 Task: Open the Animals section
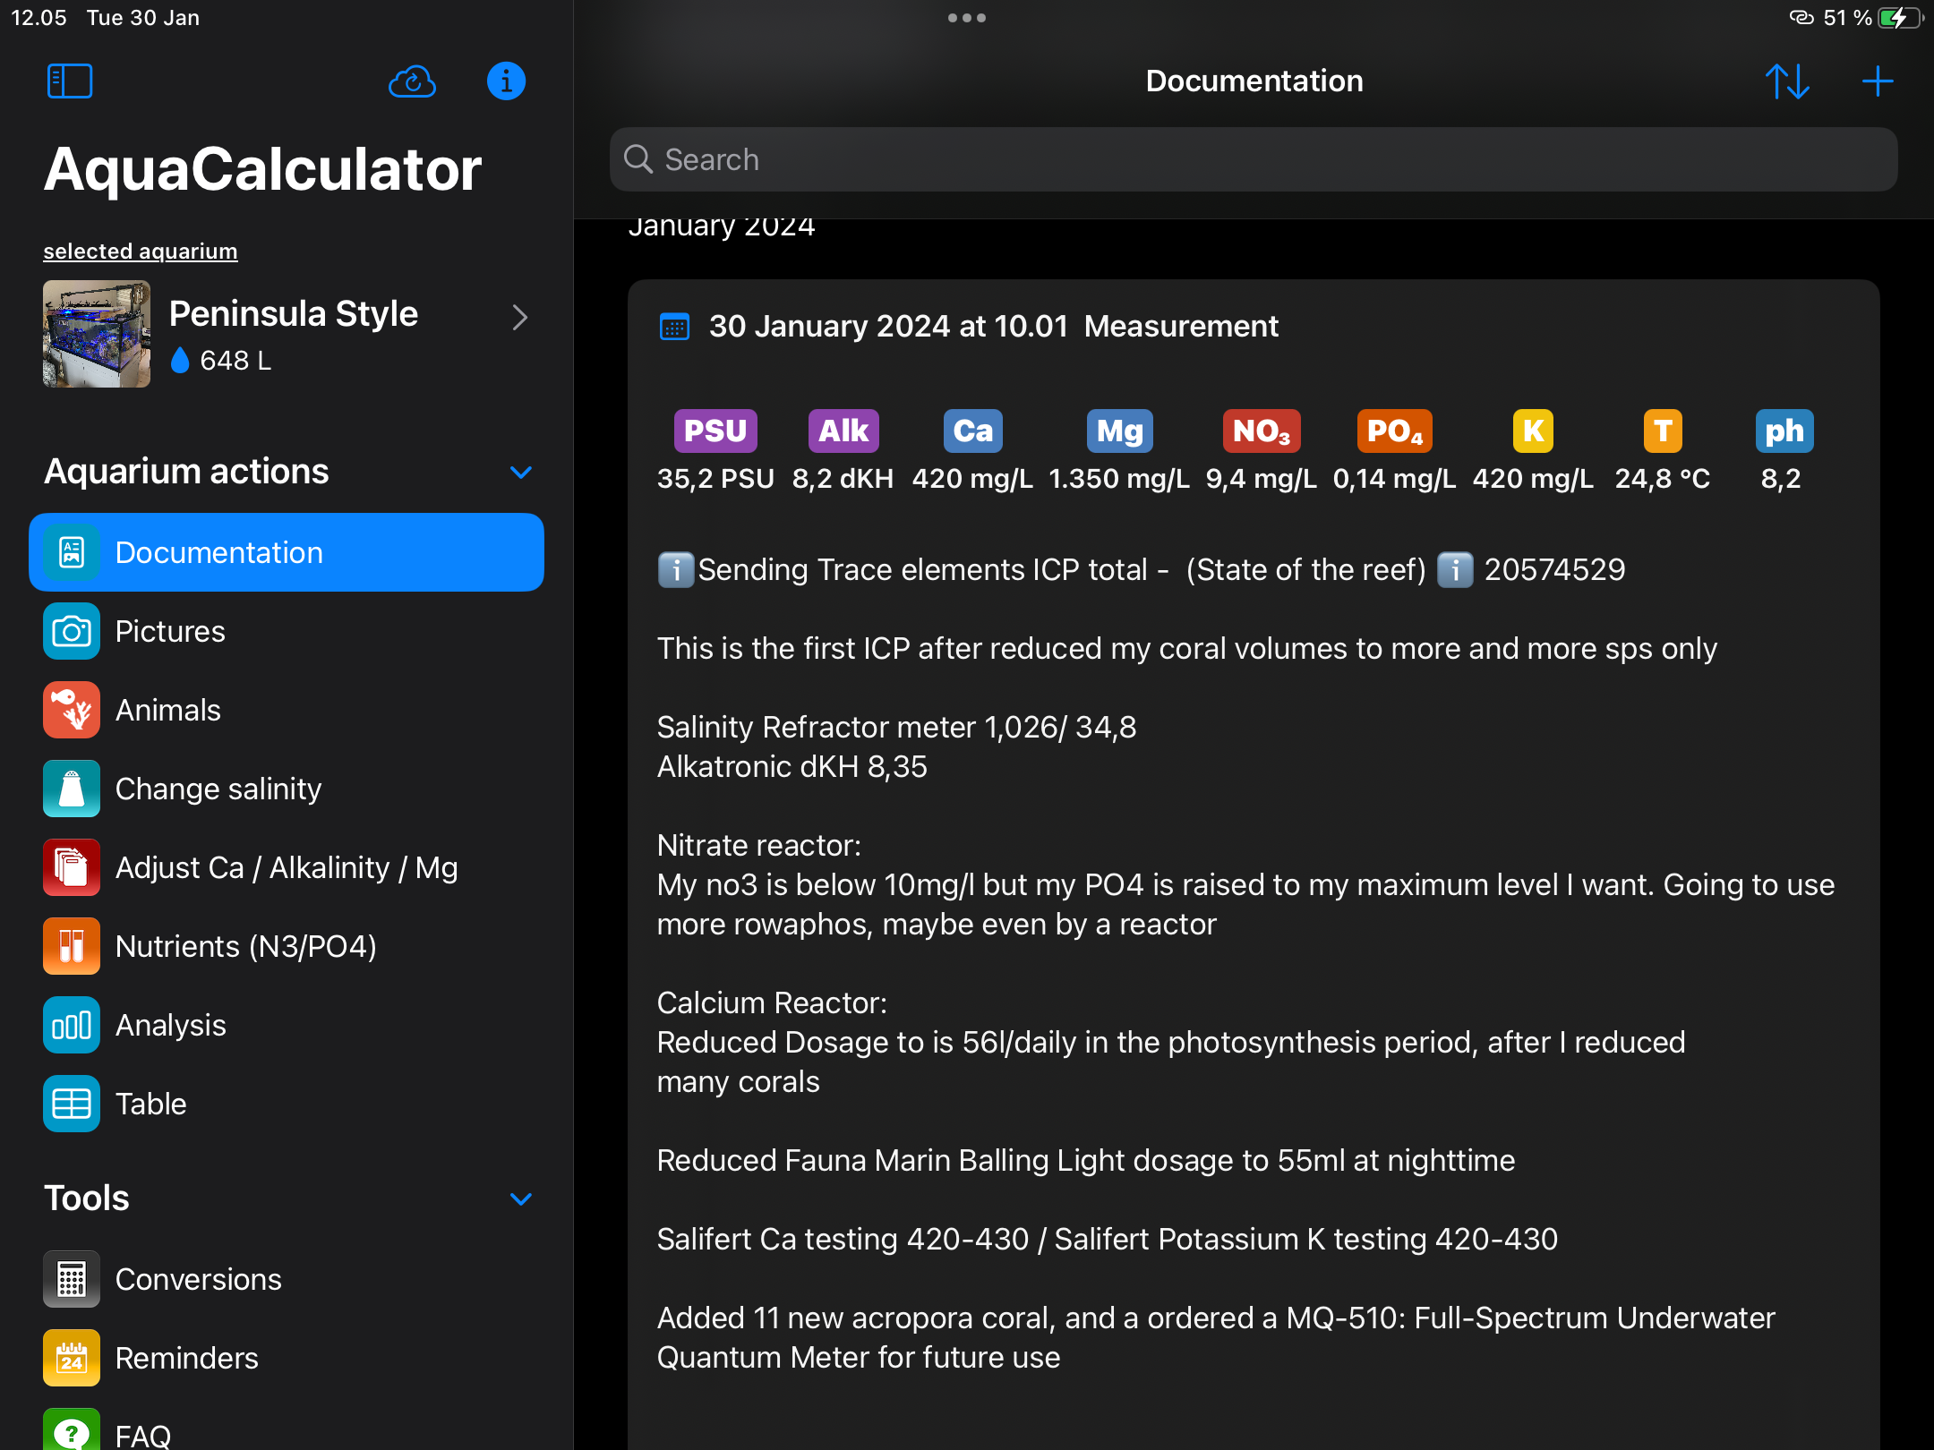coord(168,711)
